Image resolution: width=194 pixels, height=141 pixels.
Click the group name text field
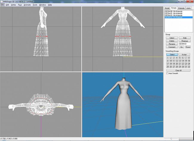click(185, 44)
